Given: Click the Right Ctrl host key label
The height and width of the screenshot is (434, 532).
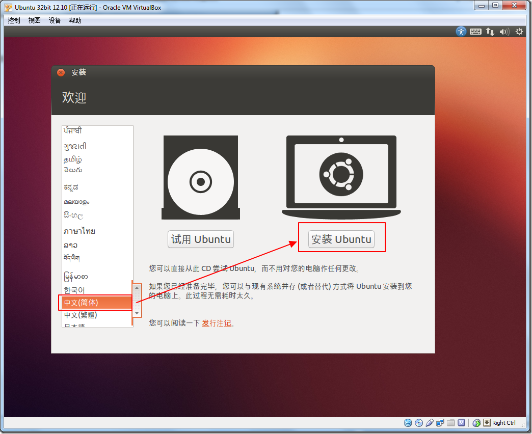Looking at the screenshot, I should pos(504,423).
